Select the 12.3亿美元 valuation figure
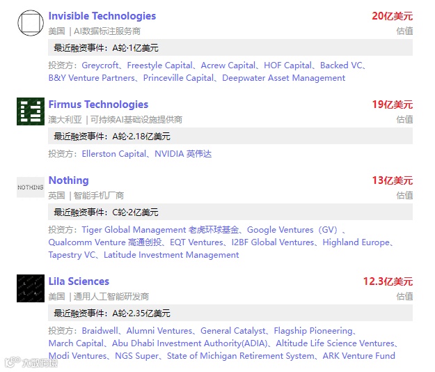This screenshot has height=372, width=435. click(388, 281)
